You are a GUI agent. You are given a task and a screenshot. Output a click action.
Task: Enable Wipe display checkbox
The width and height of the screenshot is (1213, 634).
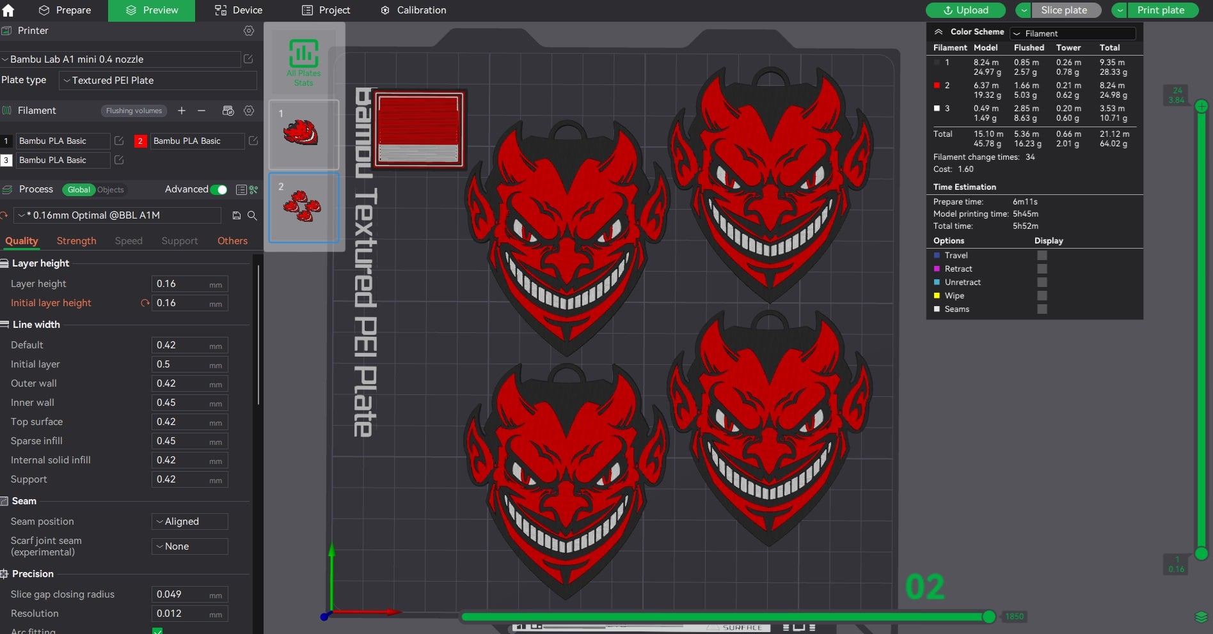[1042, 295]
